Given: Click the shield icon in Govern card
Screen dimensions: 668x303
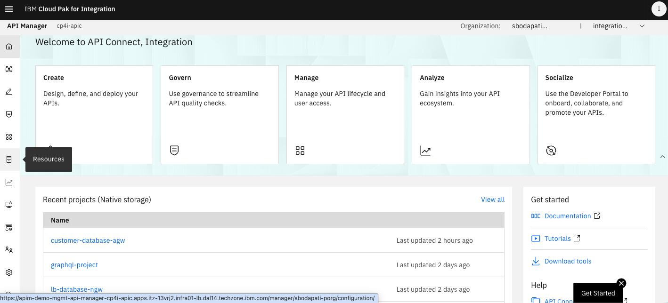Looking at the screenshot, I should click(x=174, y=151).
